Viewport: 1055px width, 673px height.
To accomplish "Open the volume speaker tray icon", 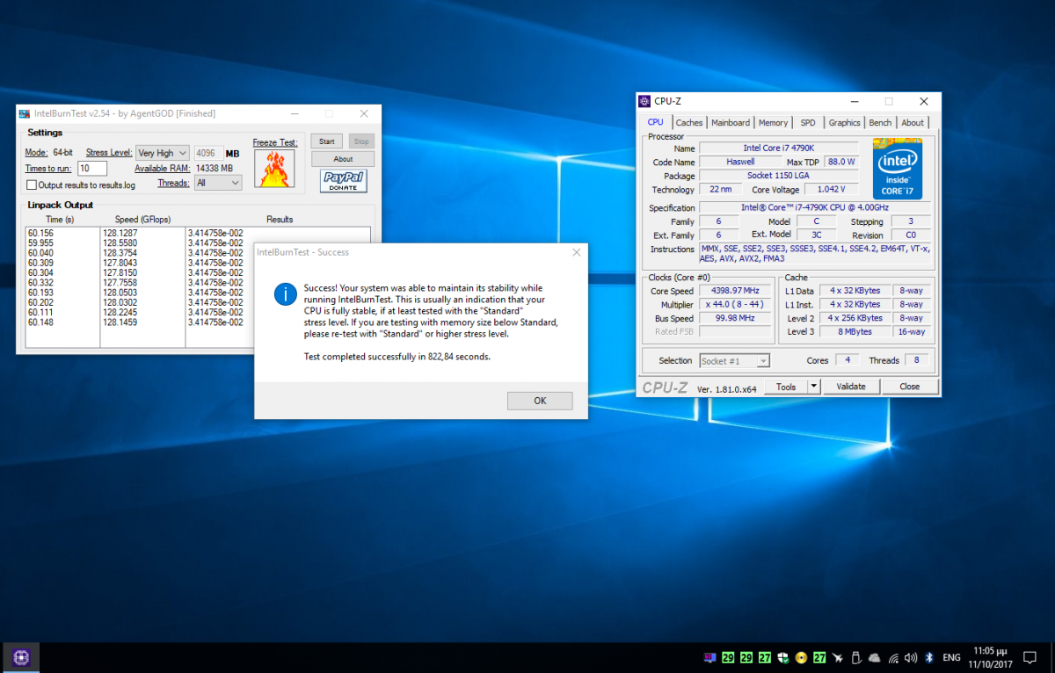I will pos(911,657).
